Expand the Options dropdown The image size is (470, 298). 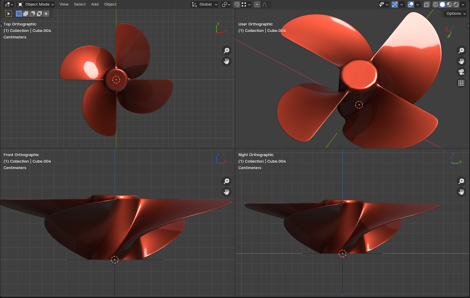point(456,14)
